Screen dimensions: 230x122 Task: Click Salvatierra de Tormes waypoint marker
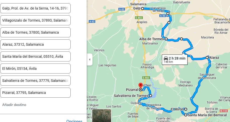[x=151, y=96]
